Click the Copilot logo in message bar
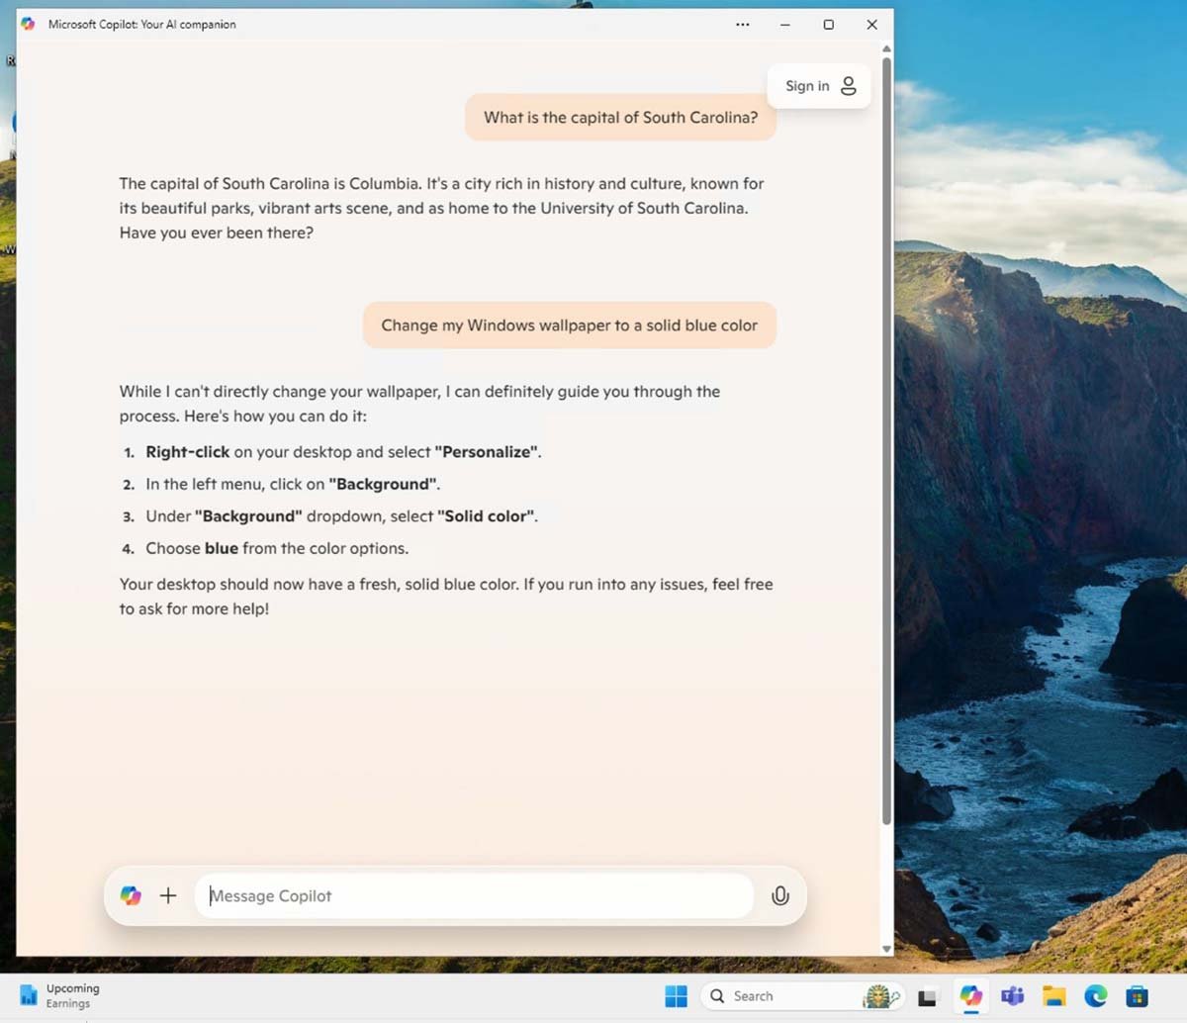 tap(131, 895)
